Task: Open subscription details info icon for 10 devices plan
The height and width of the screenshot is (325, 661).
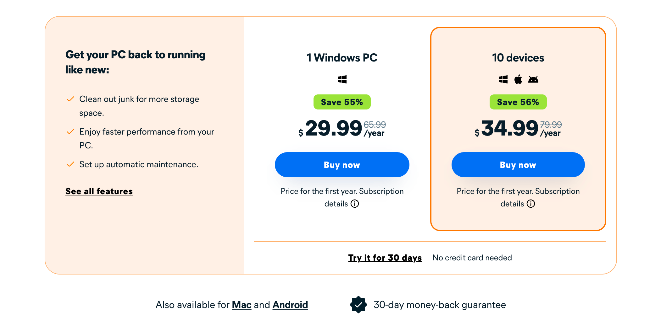Action: pos(531,204)
